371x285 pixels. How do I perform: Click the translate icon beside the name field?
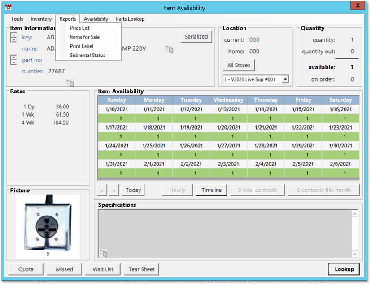[x=169, y=49]
